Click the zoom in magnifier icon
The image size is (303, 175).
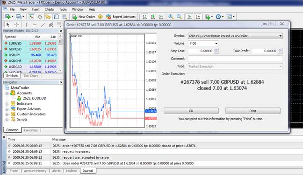[x=171, y=17]
